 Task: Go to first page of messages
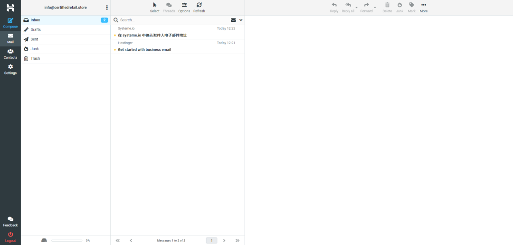tap(118, 240)
